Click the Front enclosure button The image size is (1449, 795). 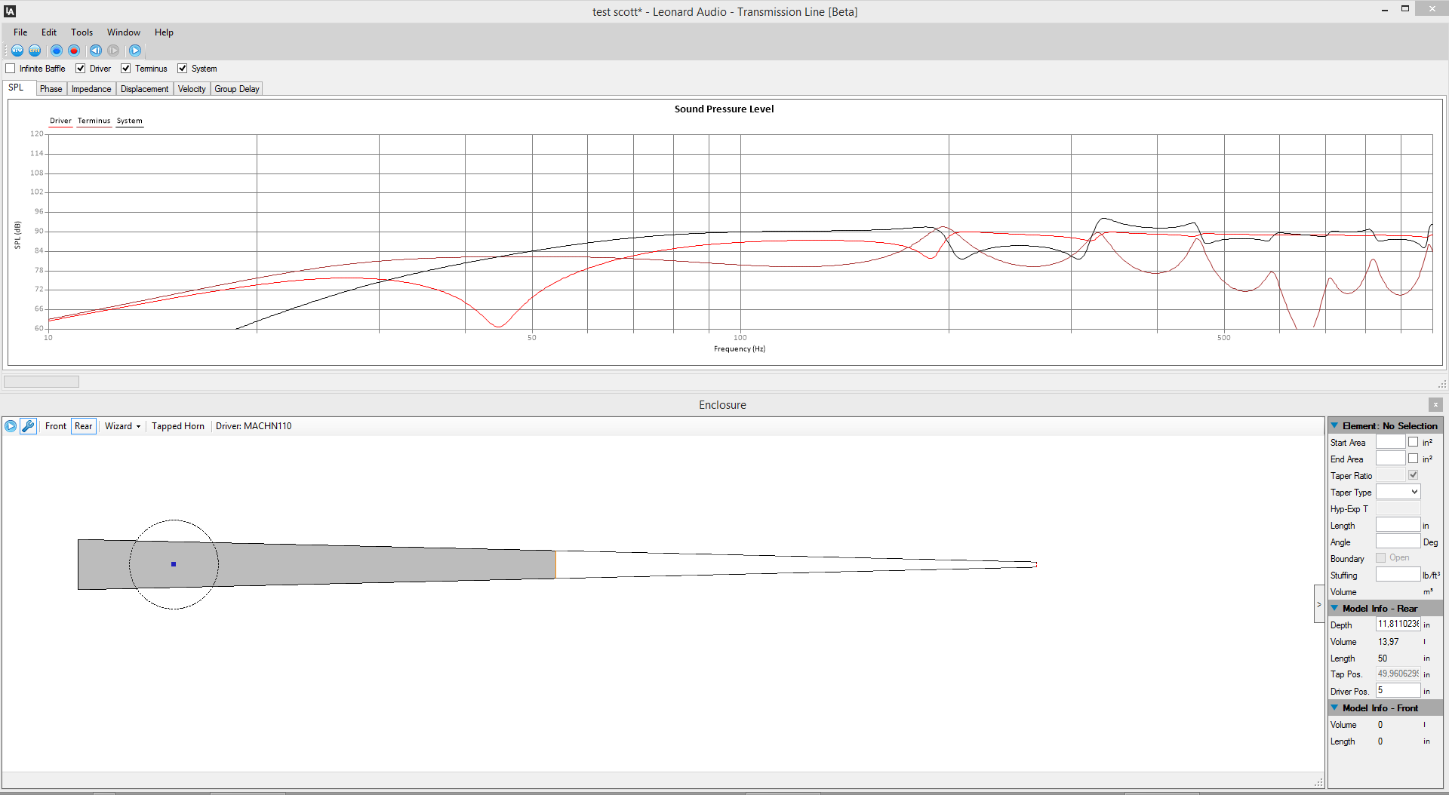[x=56, y=426]
